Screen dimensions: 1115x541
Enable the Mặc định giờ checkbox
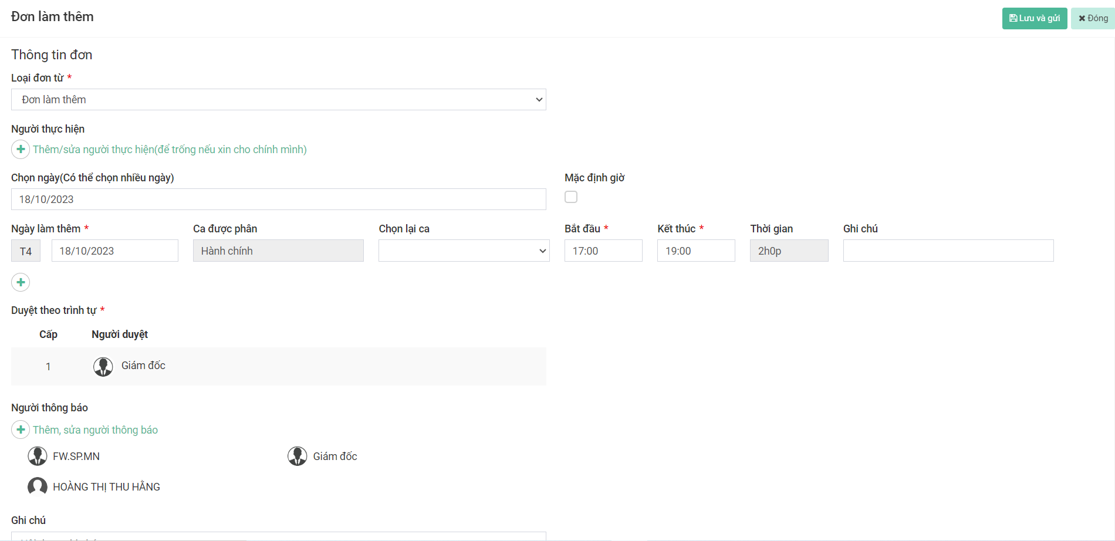[x=571, y=197]
